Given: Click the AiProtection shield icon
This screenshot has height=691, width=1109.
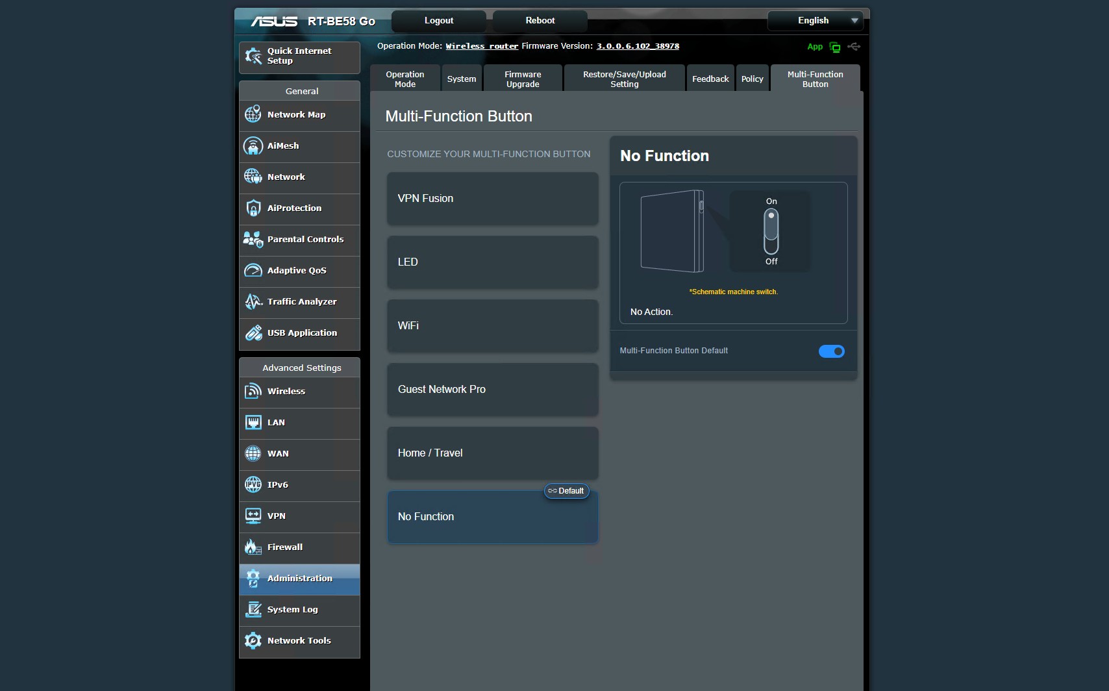Looking at the screenshot, I should (253, 208).
